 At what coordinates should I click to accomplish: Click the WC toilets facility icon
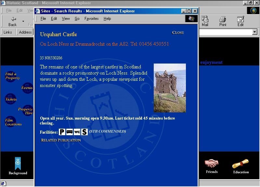point(77,132)
